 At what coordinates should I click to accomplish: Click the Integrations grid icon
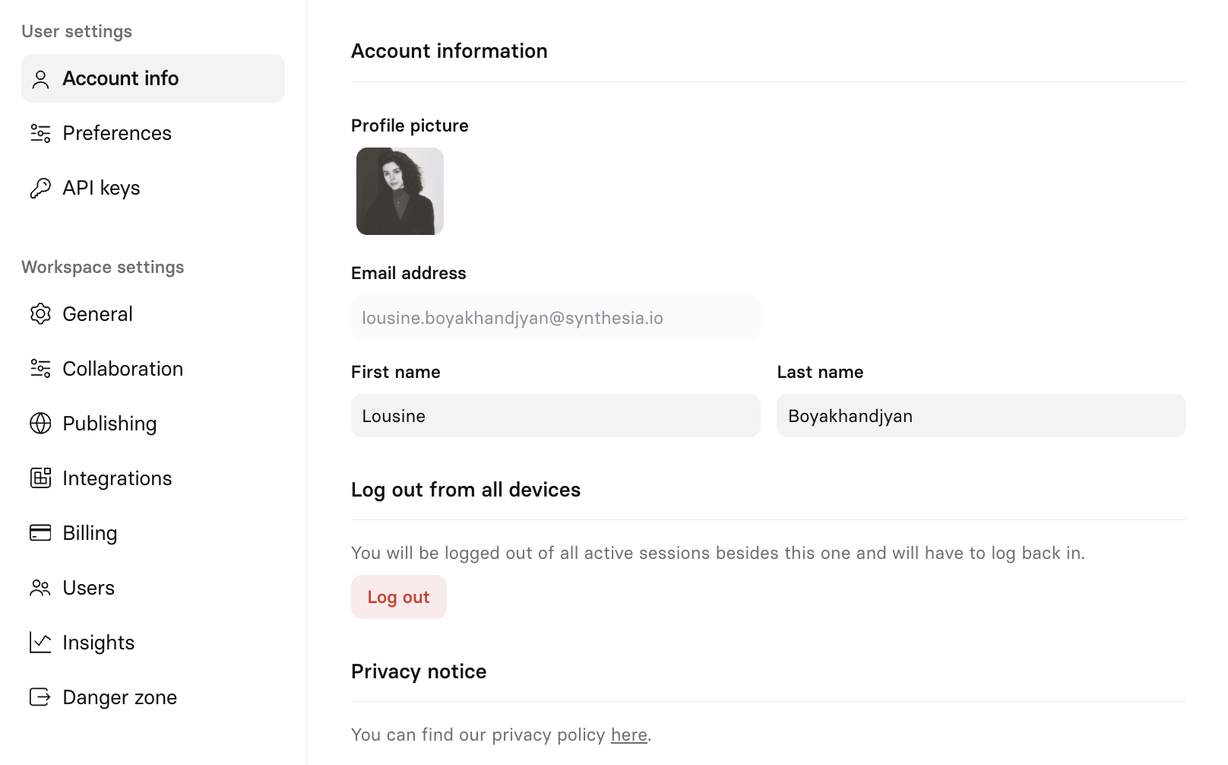[x=40, y=478]
